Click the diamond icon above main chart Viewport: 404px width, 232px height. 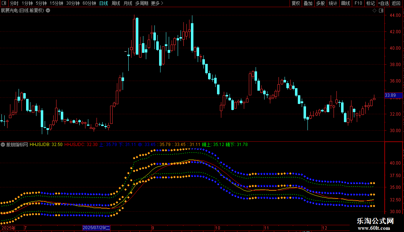point(374,11)
